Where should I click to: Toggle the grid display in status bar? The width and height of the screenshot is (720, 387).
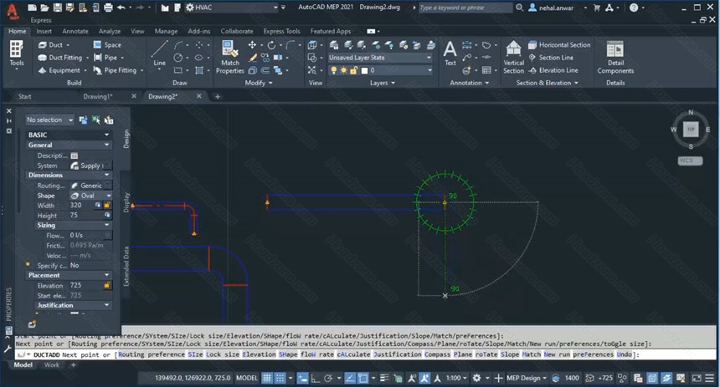click(267, 378)
